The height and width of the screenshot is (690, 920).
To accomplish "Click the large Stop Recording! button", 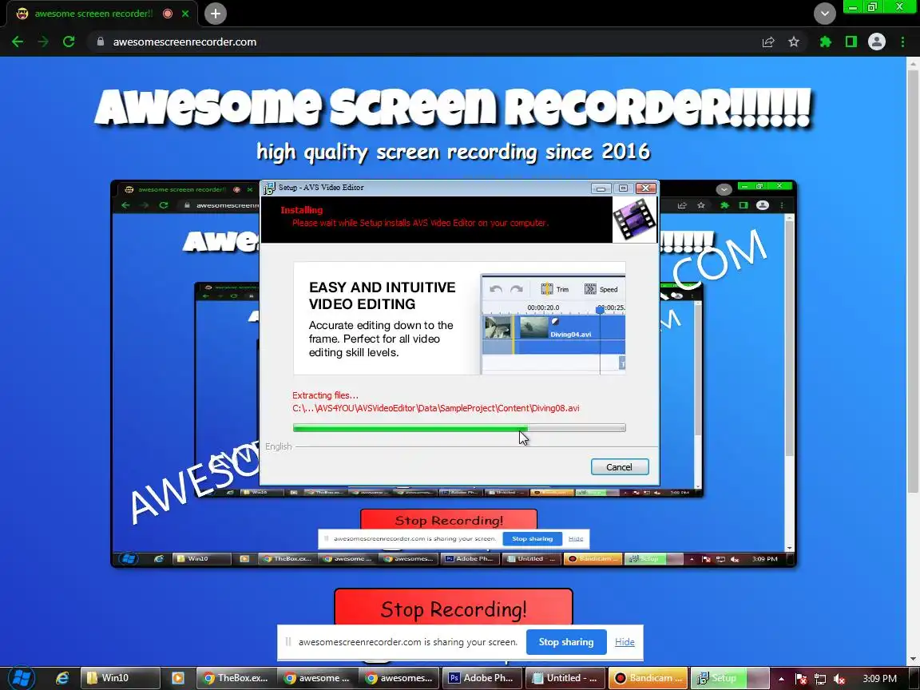I will (x=454, y=608).
